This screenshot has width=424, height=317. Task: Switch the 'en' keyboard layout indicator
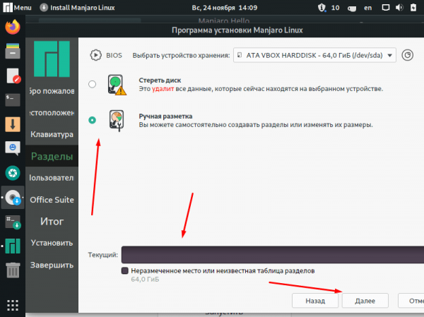tap(367, 8)
